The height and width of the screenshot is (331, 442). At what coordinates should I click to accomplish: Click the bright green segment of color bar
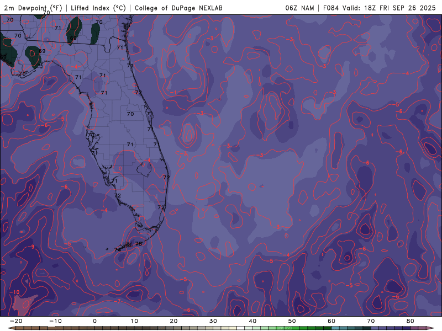(x=284, y=328)
